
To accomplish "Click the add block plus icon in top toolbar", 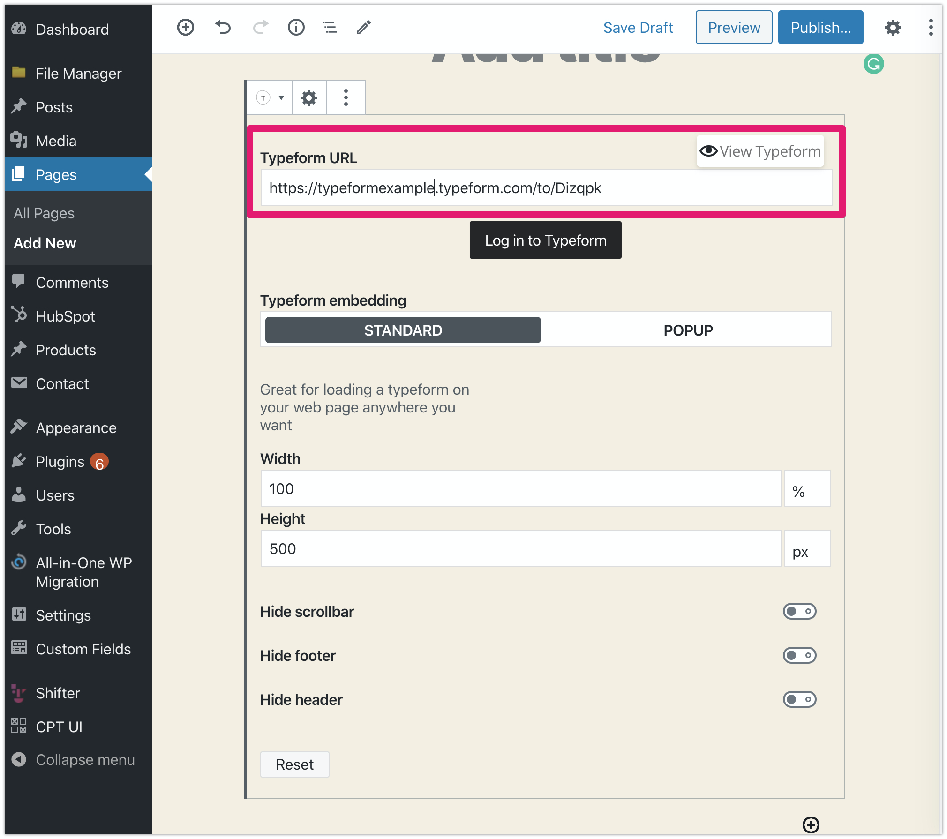I will coord(186,27).
